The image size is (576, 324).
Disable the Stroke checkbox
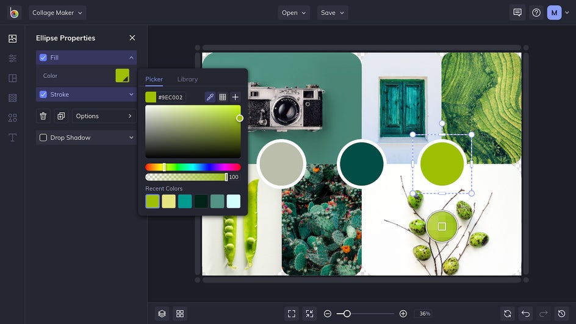(x=43, y=94)
